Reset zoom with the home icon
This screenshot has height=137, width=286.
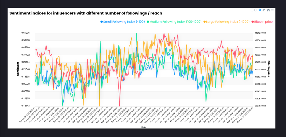pos(268,10)
